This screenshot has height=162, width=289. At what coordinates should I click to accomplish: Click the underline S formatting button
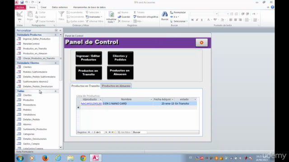201,20
